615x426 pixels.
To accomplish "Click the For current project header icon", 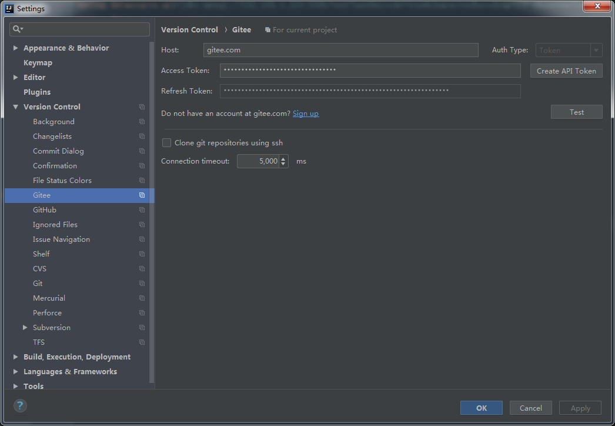I will [268, 30].
